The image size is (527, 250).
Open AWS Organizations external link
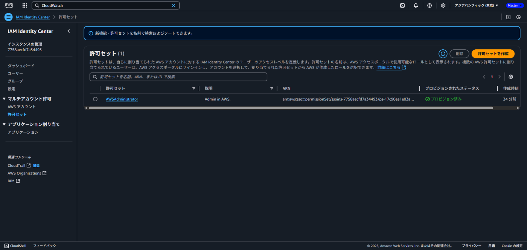pos(27,173)
